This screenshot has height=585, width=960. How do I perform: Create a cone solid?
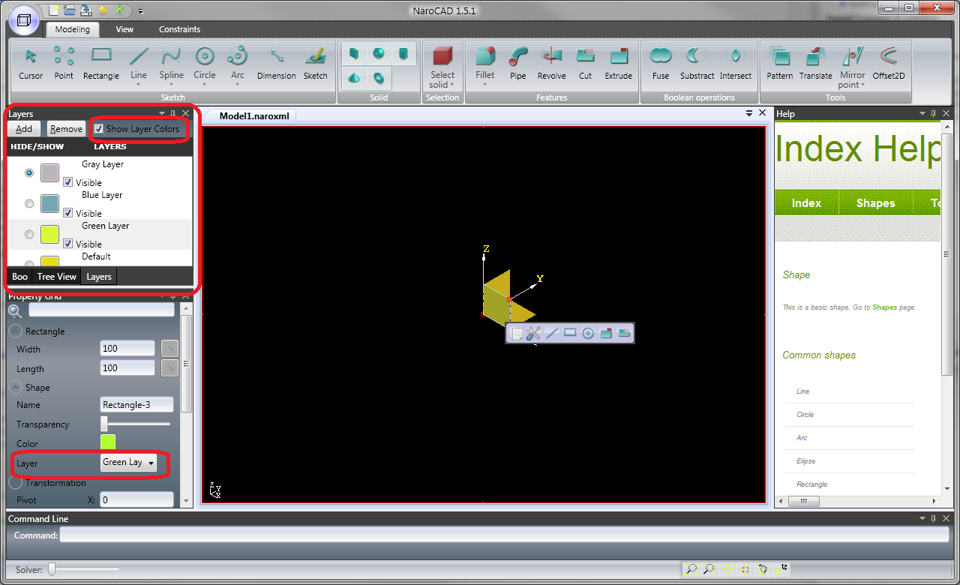[x=354, y=77]
